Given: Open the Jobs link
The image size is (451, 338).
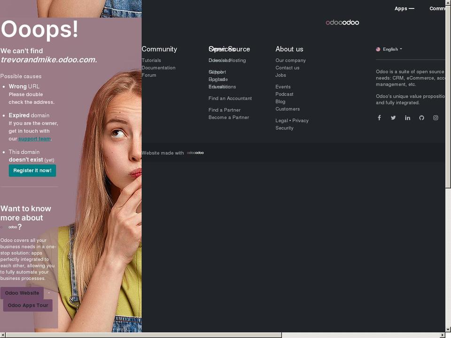Looking at the screenshot, I should (281, 75).
